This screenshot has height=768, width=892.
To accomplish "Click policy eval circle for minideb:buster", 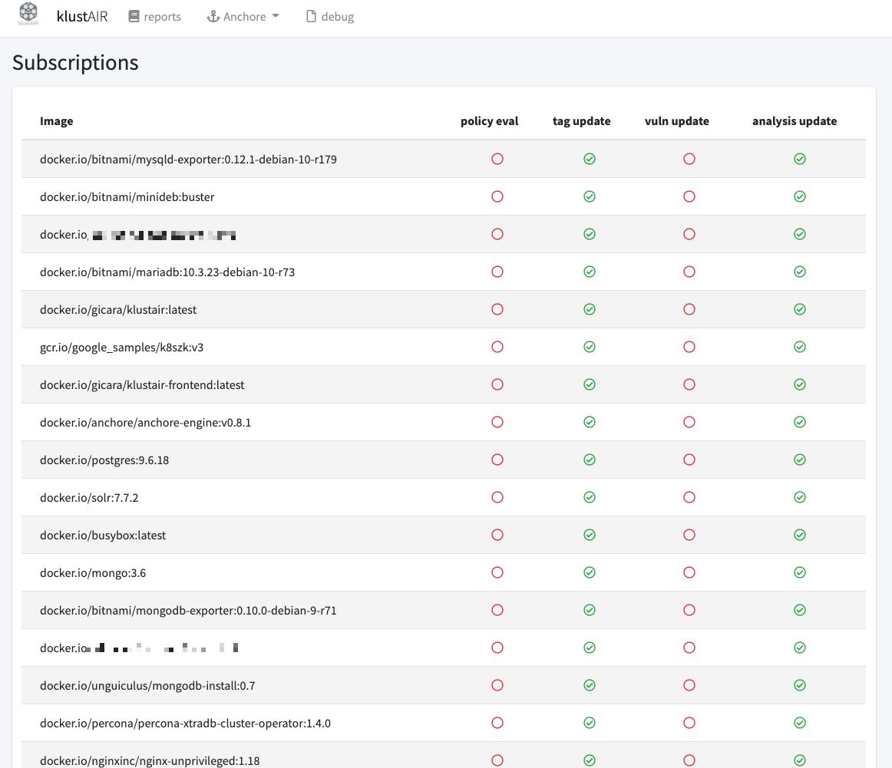I will (x=497, y=196).
